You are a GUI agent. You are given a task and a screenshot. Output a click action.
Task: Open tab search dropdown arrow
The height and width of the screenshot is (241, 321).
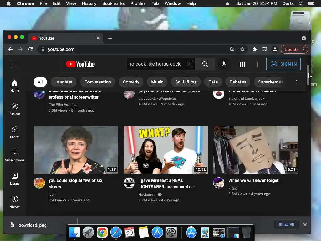pos(303,38)
